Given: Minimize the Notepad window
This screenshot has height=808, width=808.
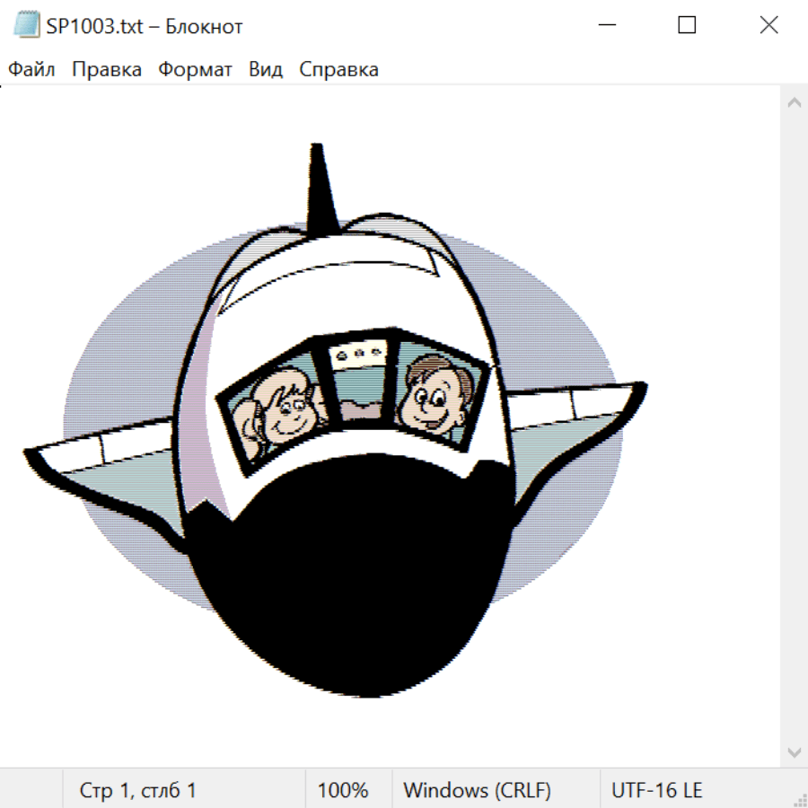Looking at the screenshot, I should [605, 26].
